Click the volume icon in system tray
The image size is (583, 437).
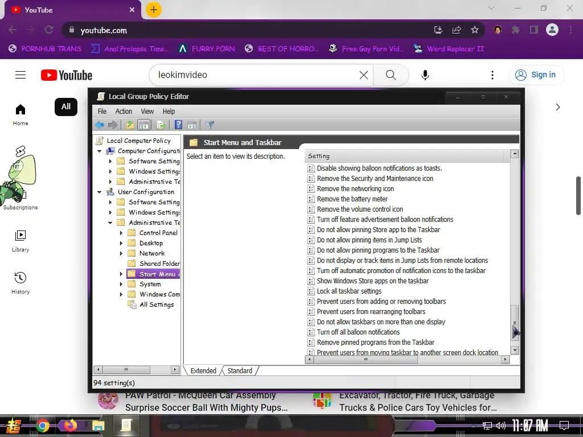coord(501,426)
